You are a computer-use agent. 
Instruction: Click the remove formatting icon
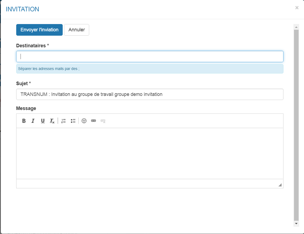tap(52, 121)
